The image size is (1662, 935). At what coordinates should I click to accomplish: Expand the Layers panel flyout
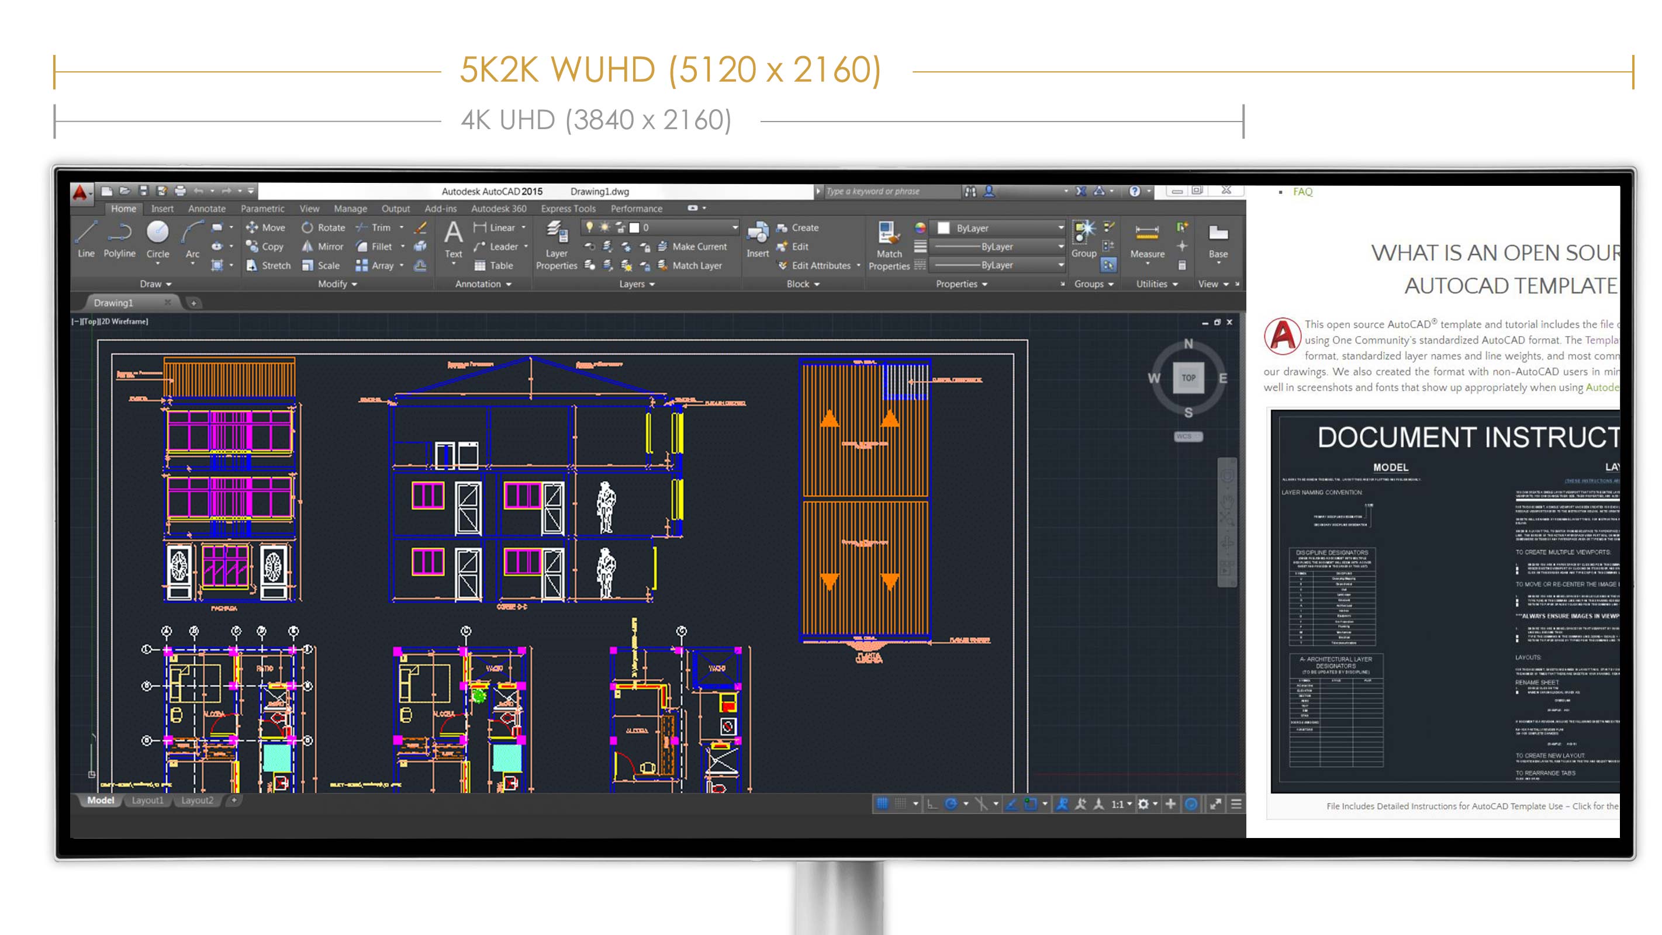[637, 284]
